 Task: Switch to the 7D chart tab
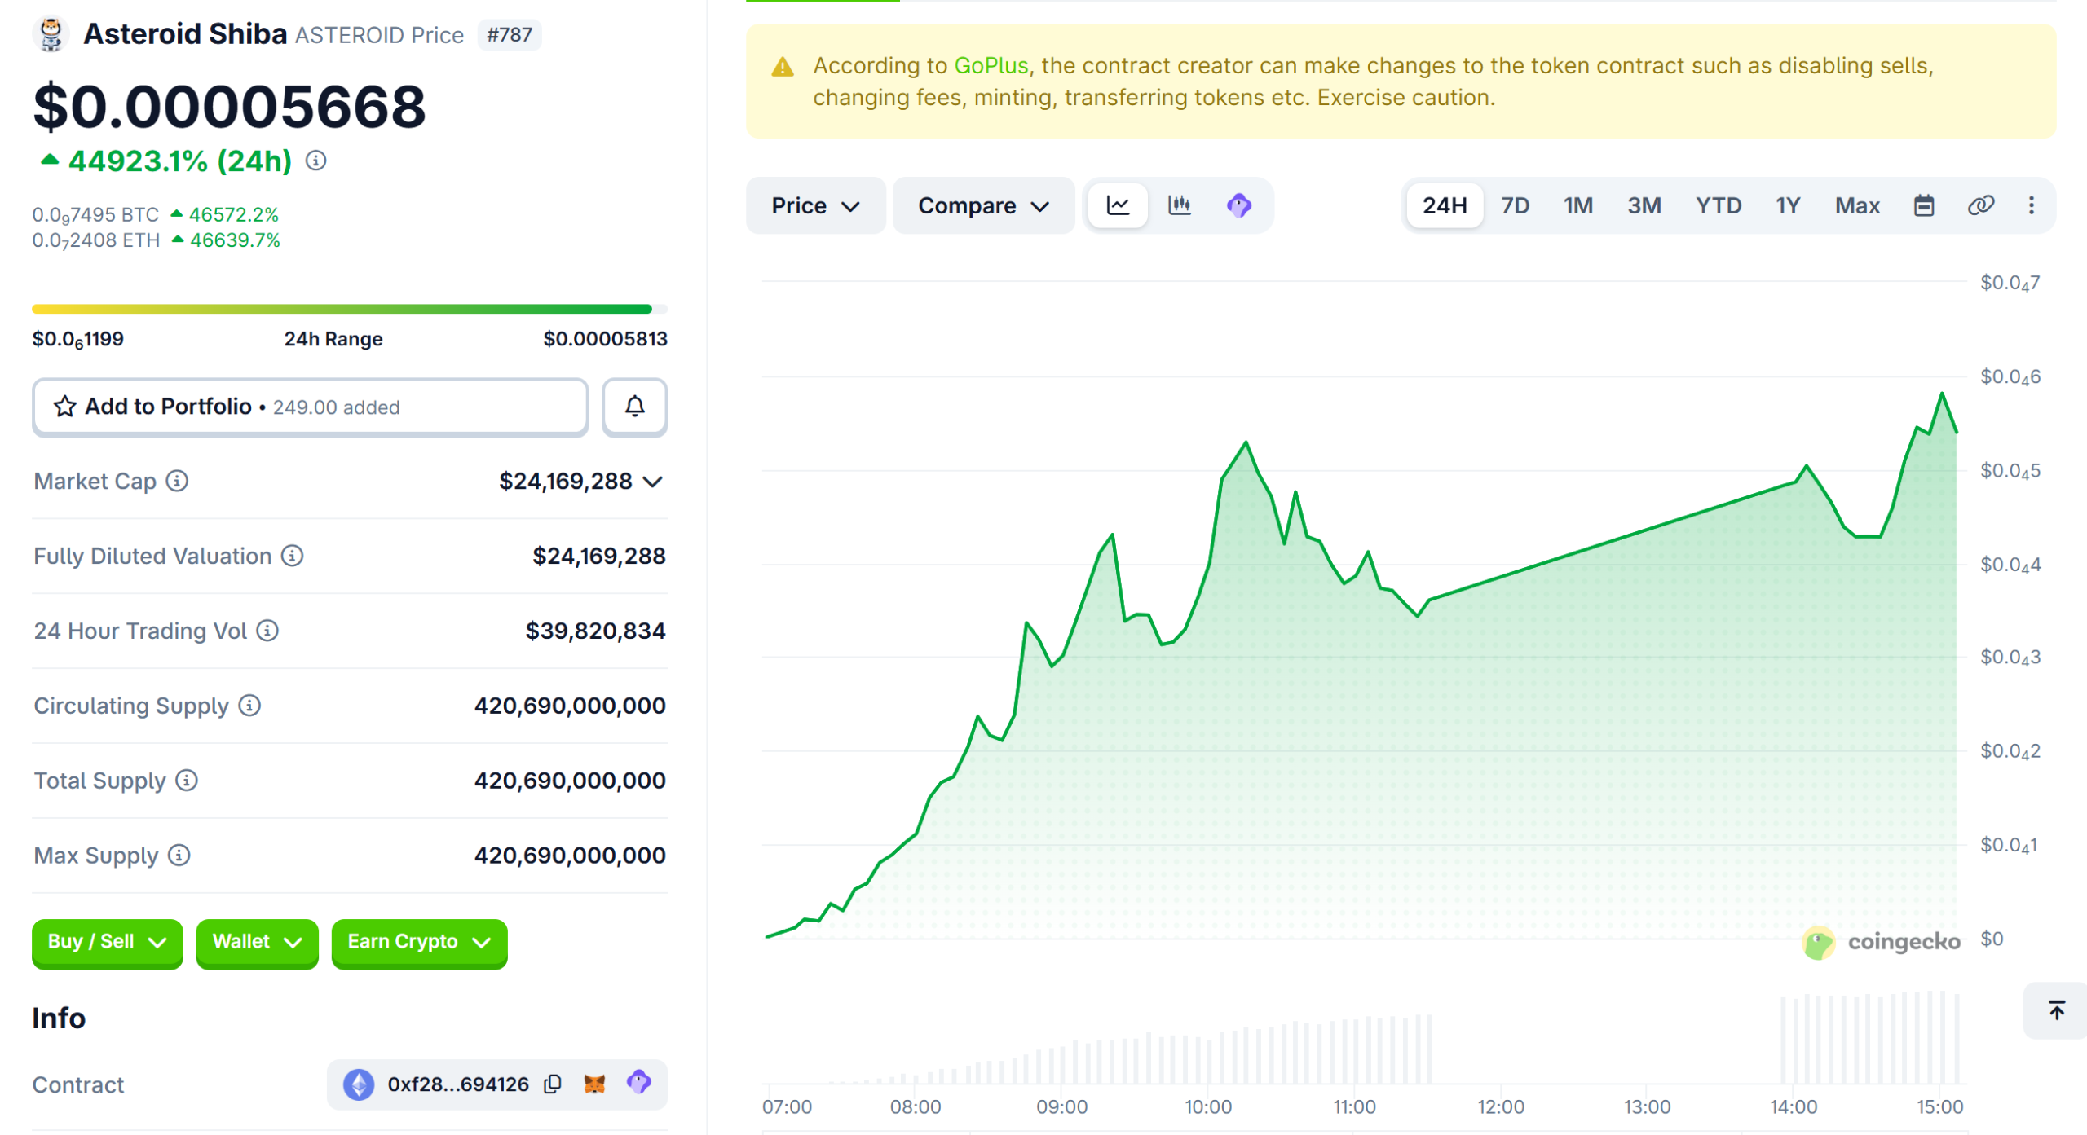click(x=1515, y=205)
